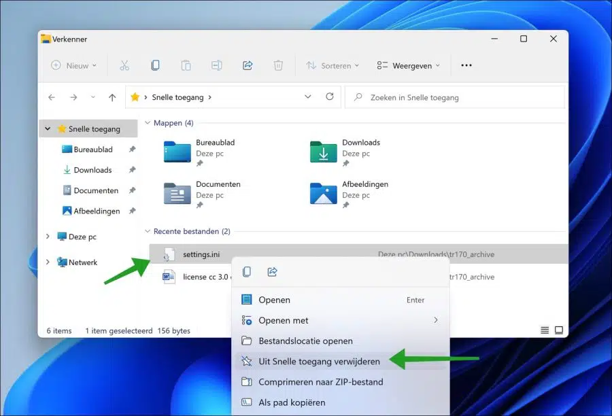
Task: Open the Nieuw dropdown menu
Action: click(x=73, y=65)
